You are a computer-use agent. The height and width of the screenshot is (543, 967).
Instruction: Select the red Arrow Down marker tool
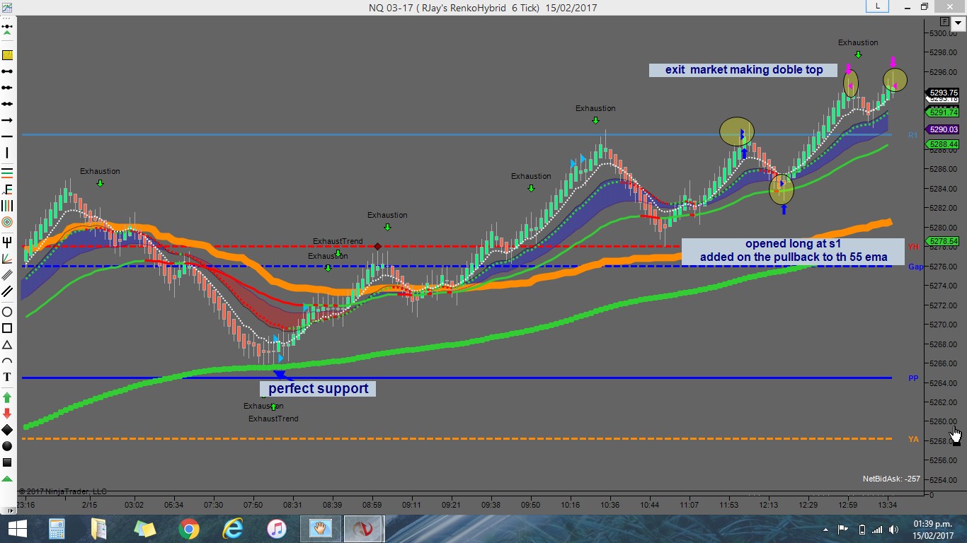(7, 414)
